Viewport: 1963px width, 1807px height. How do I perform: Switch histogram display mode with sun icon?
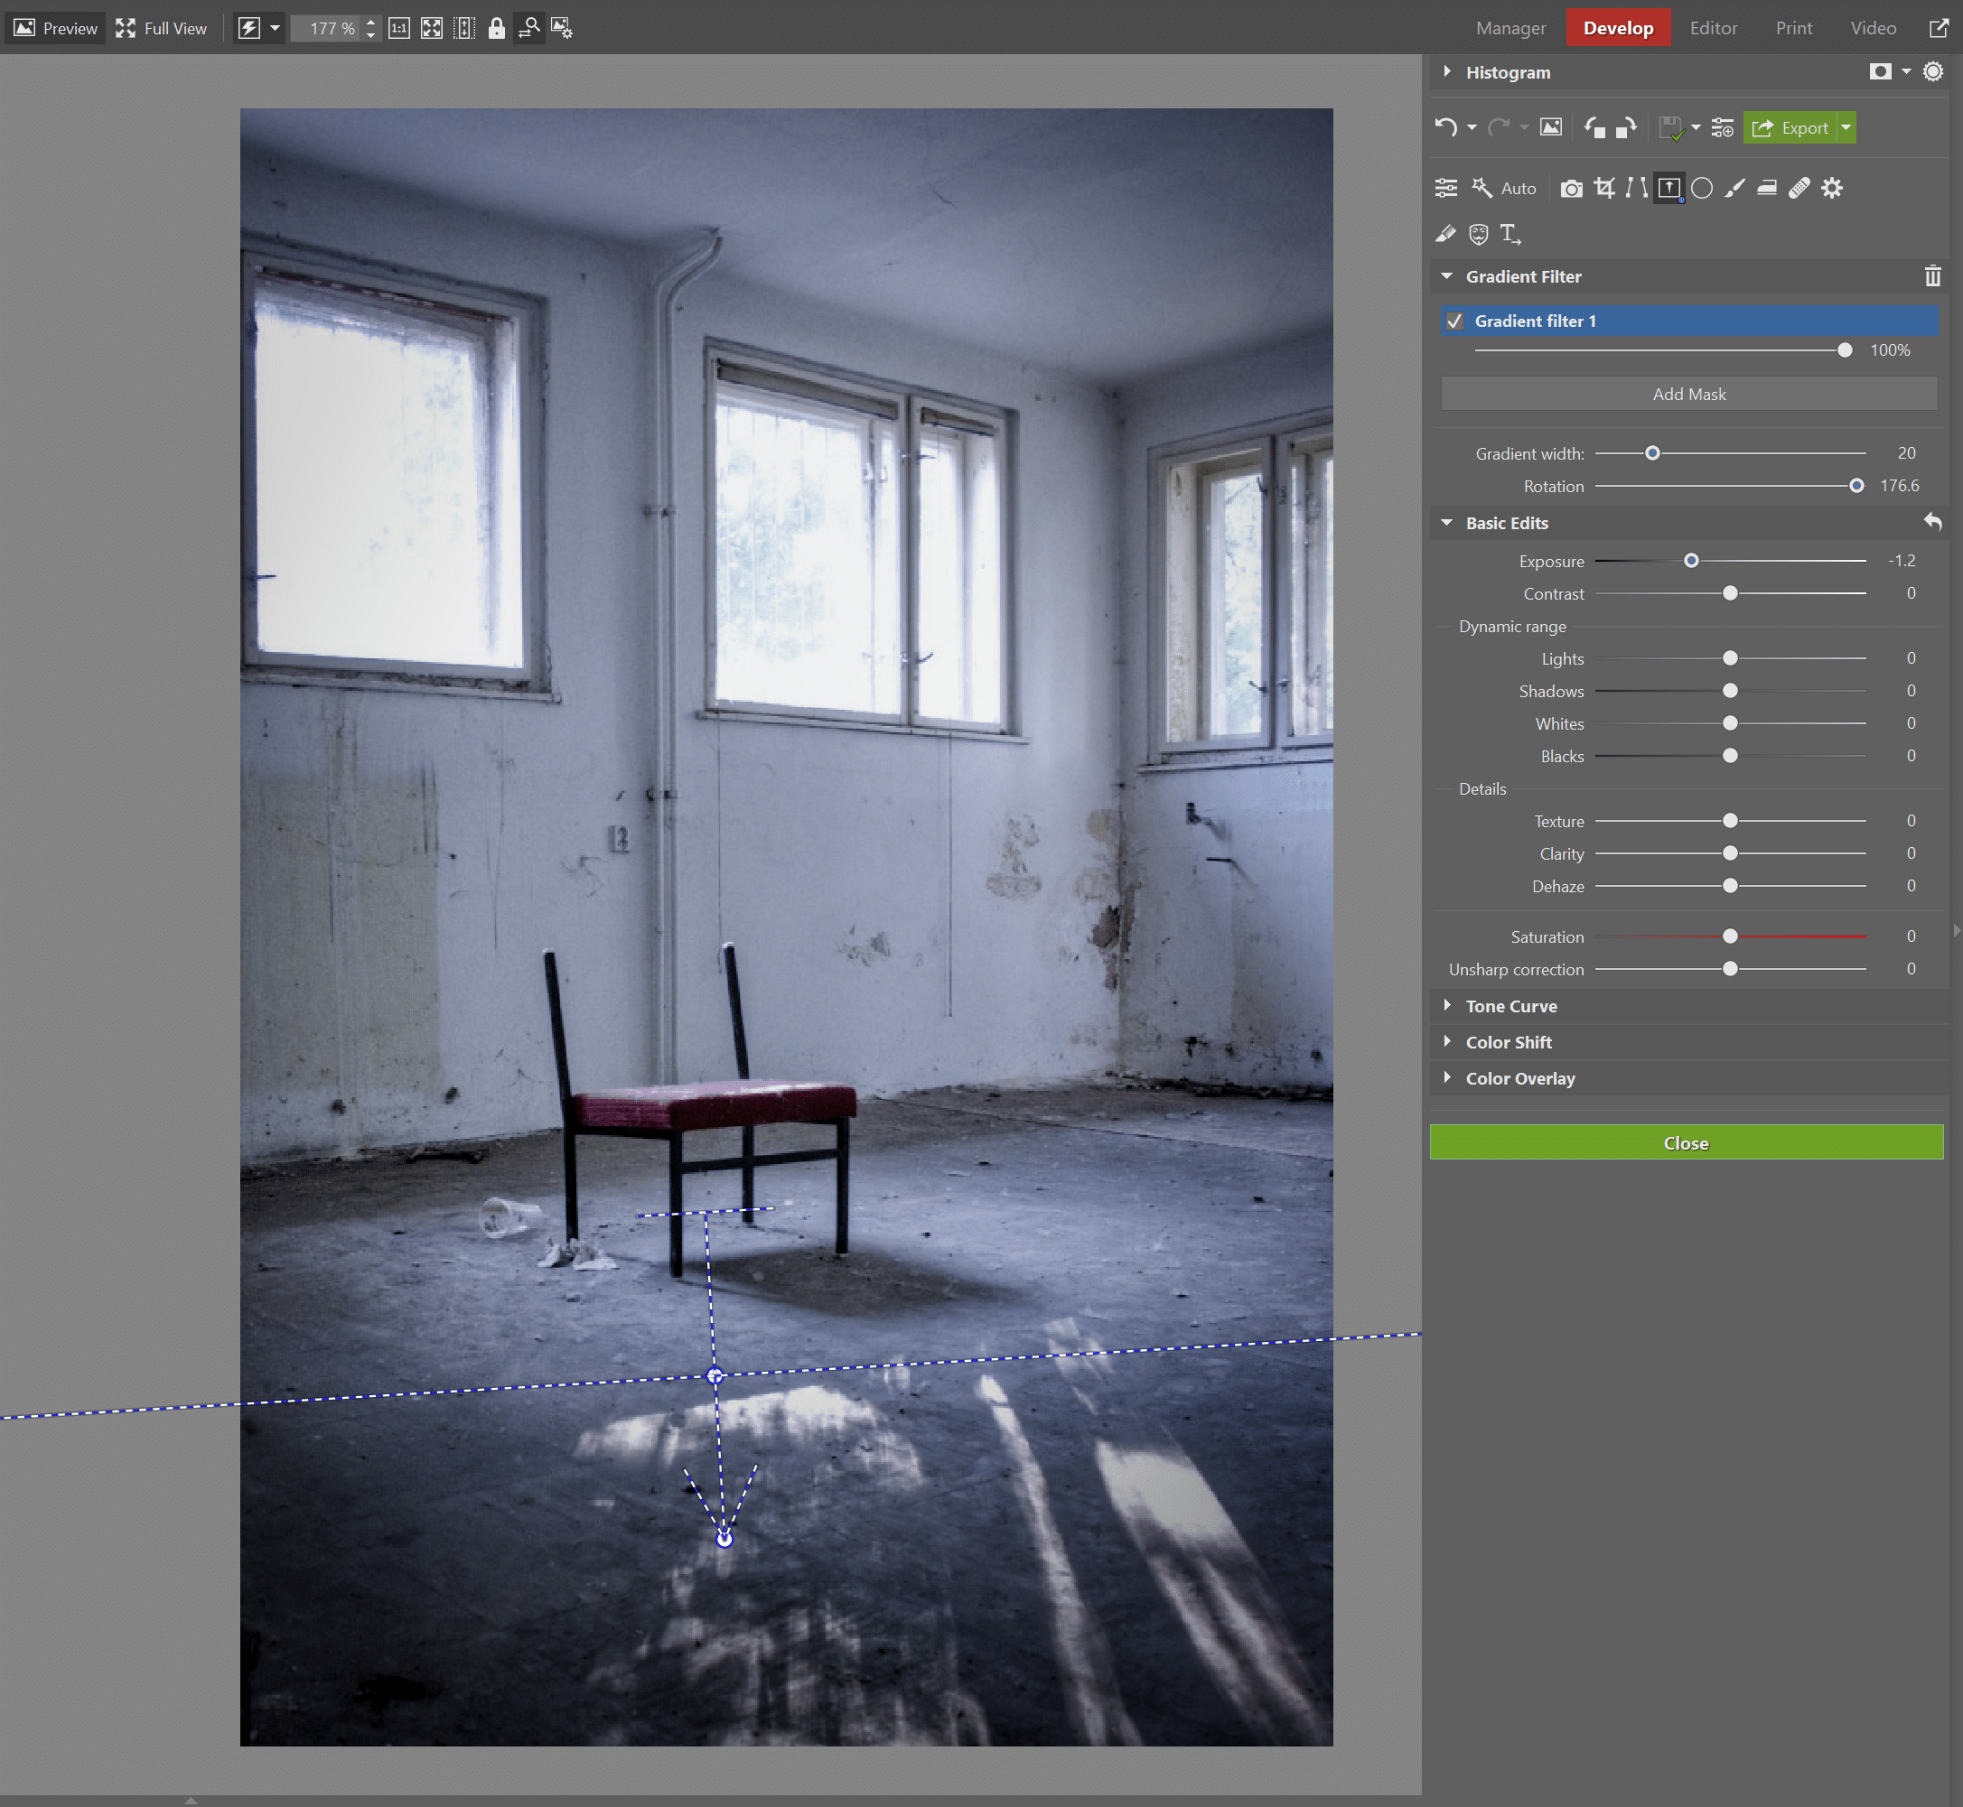click(x=1931, y=71)
